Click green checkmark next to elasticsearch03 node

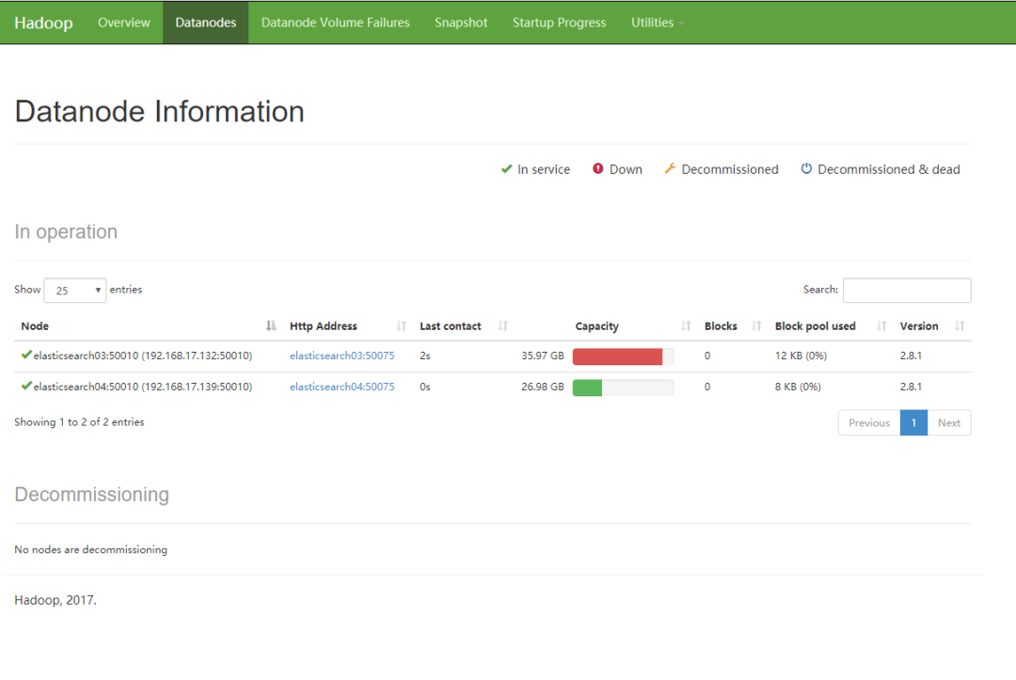coord(26,355)
